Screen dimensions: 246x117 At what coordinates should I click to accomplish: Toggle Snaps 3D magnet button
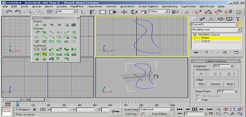[198, 12]
